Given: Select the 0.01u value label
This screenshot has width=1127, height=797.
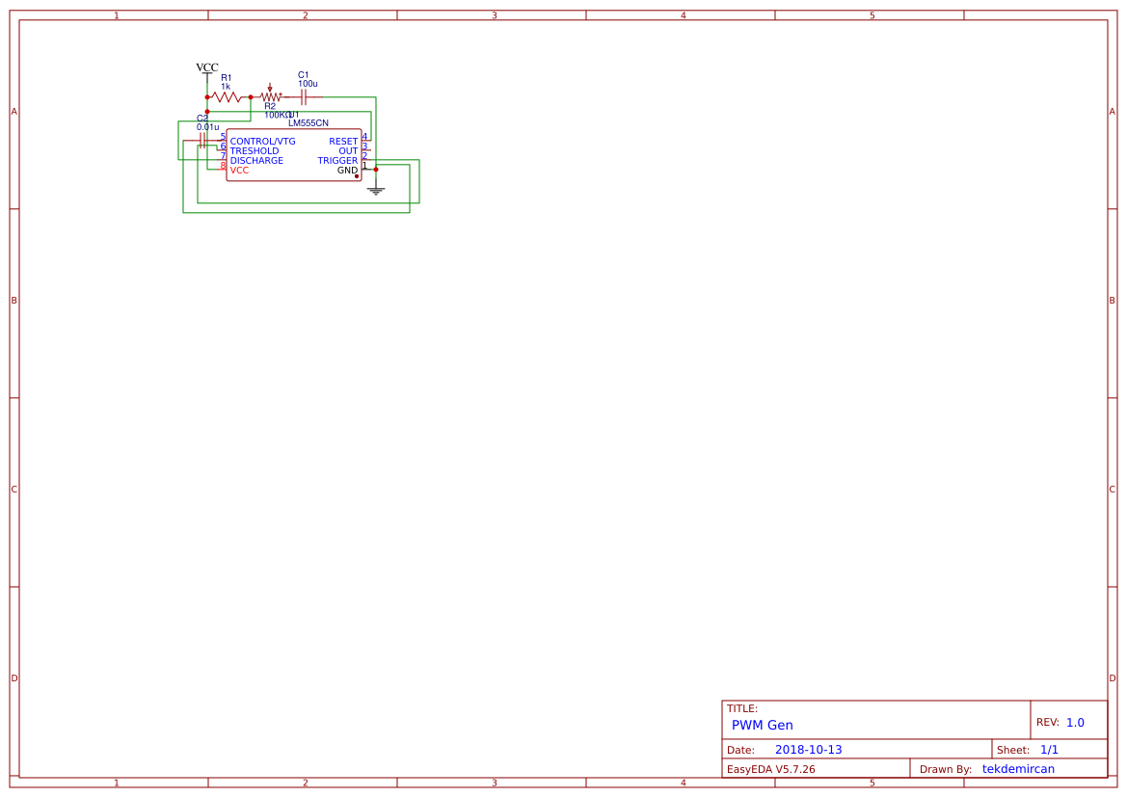Looking at the screenshot, I should (x=208, y=126).
